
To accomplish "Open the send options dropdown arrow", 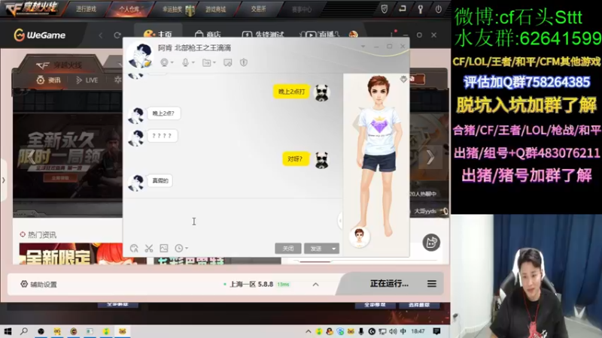I will (x=333, y=249).
